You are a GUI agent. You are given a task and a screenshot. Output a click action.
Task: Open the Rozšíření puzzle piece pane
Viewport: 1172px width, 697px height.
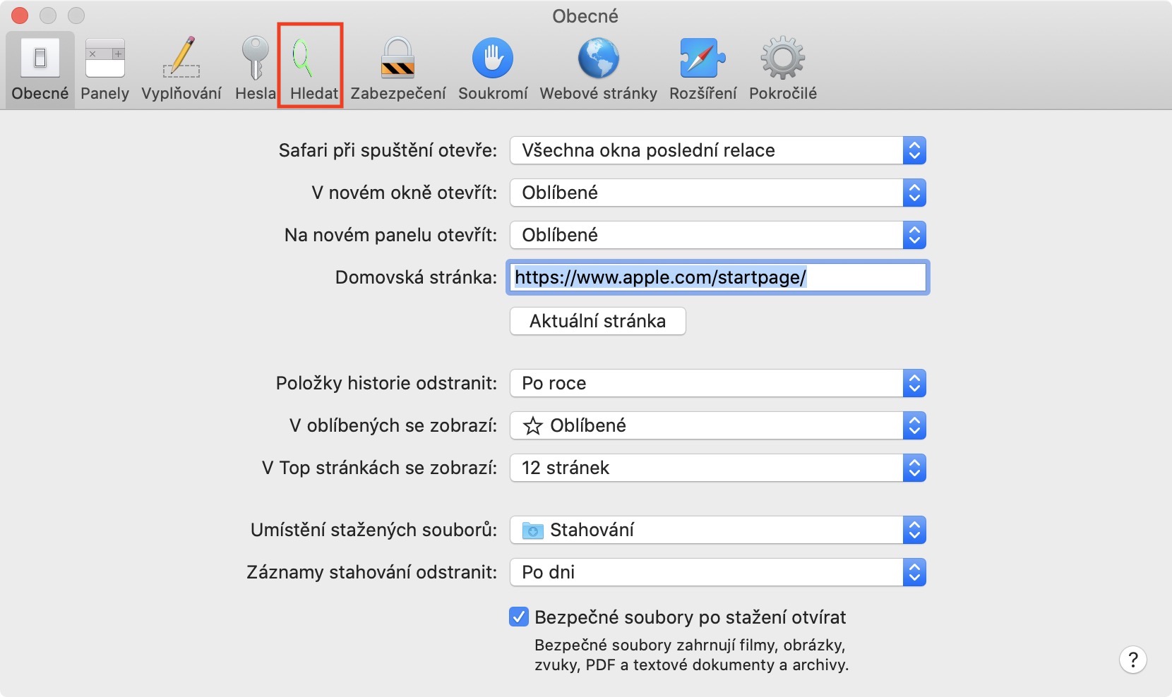(x=702, y=69)
